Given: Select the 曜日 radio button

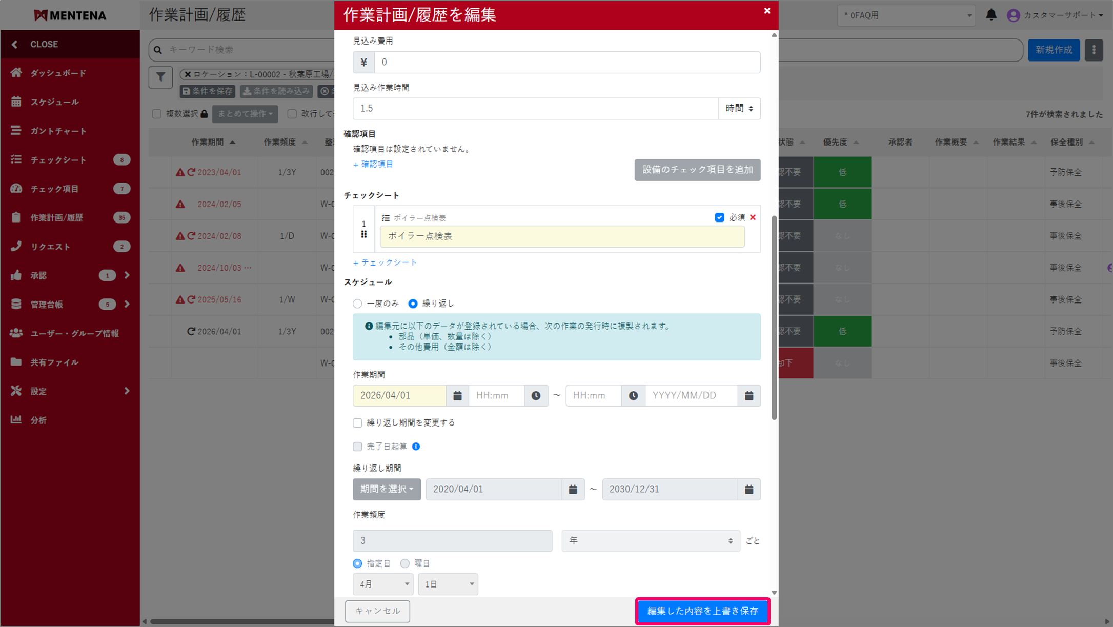Looking at the screenshot, I should (405, 563).
